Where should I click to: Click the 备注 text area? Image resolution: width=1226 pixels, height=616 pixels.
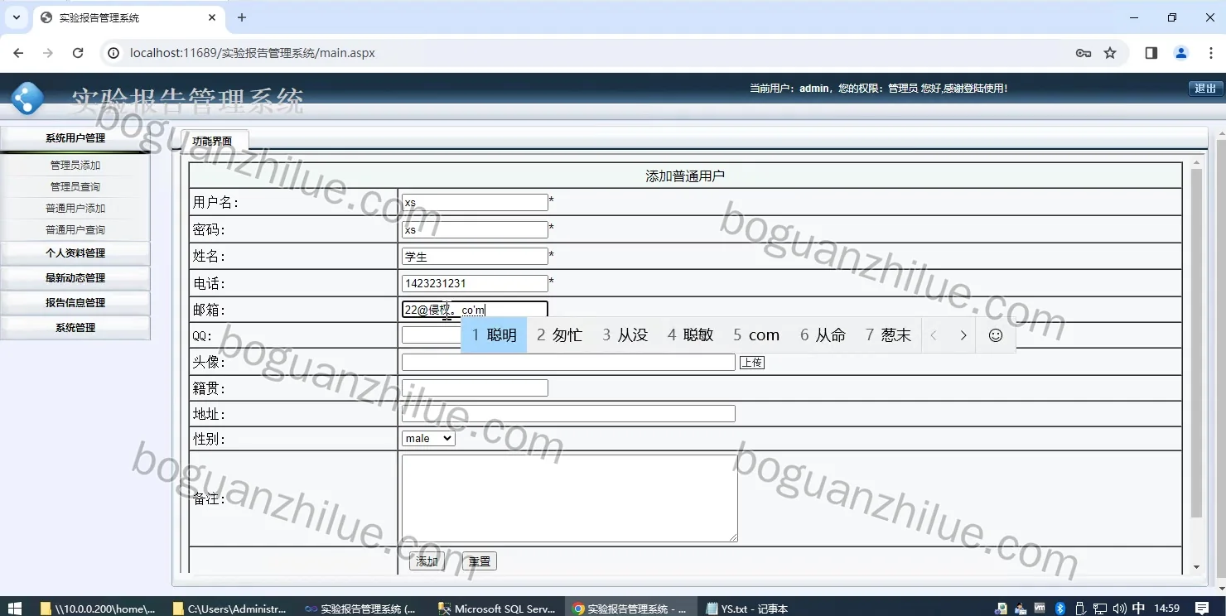(x=570, y=498)
